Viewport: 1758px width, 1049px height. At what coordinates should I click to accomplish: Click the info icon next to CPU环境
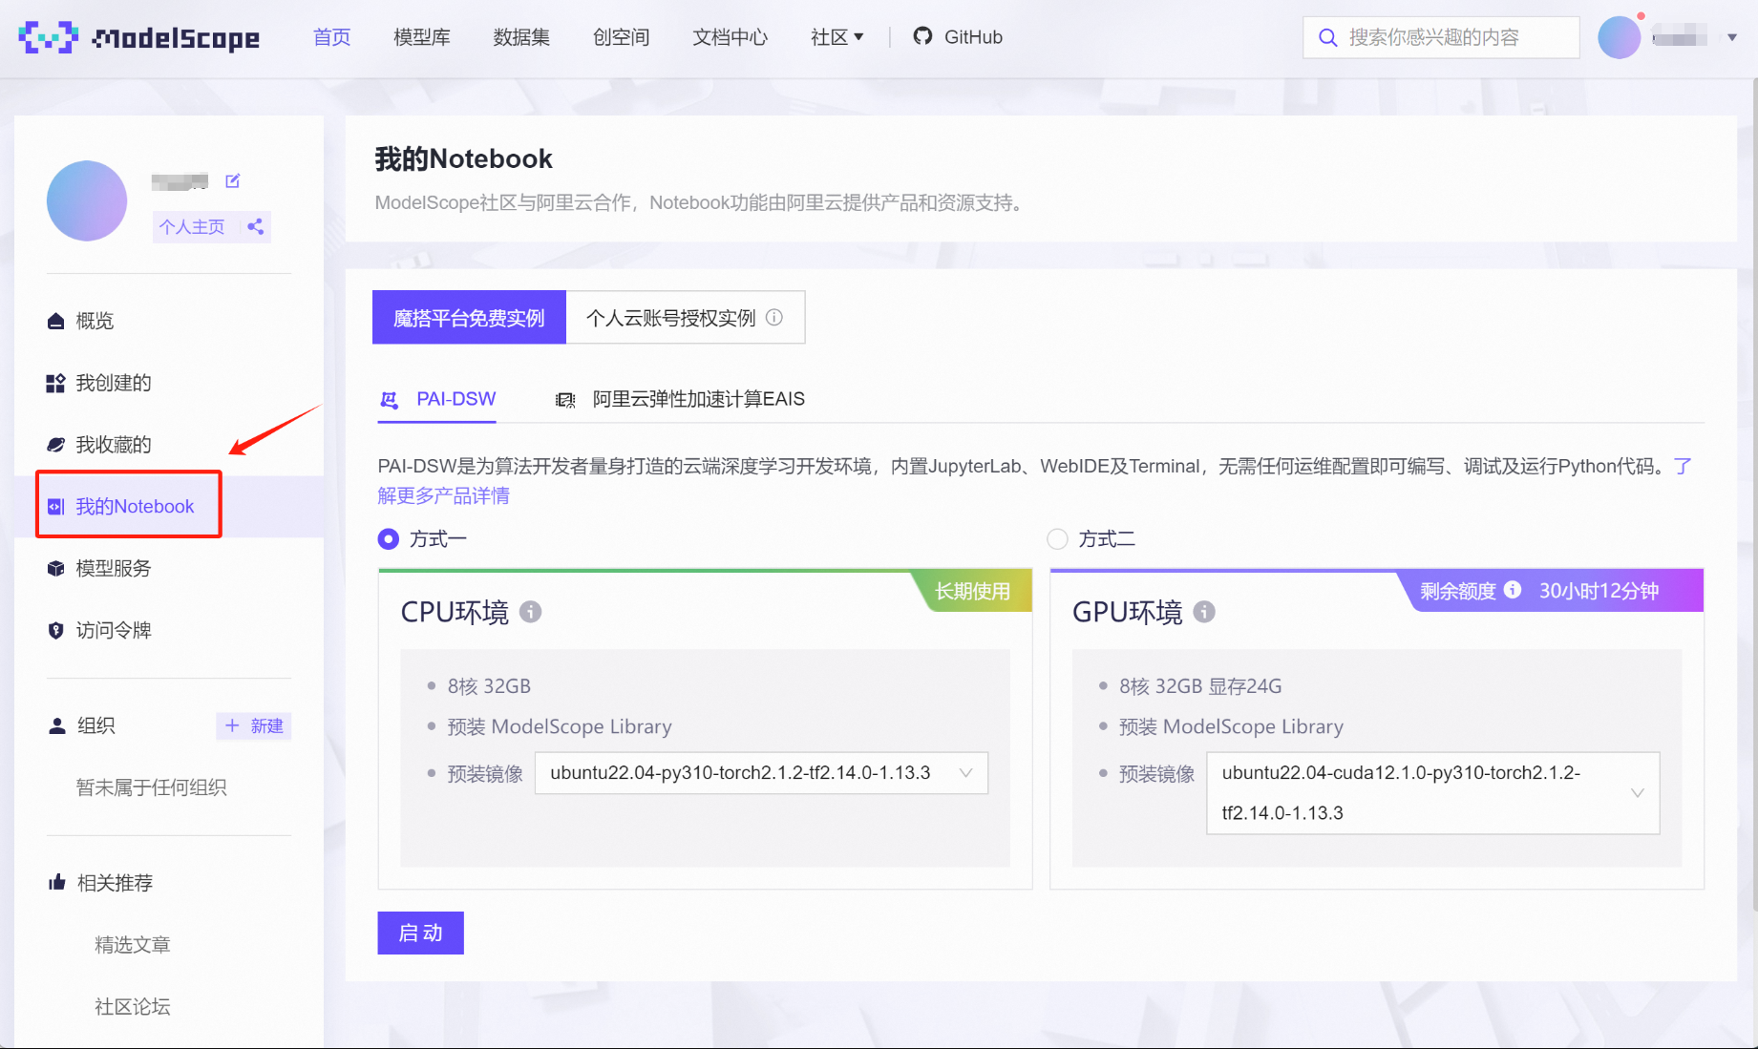[x=530, y=612]
